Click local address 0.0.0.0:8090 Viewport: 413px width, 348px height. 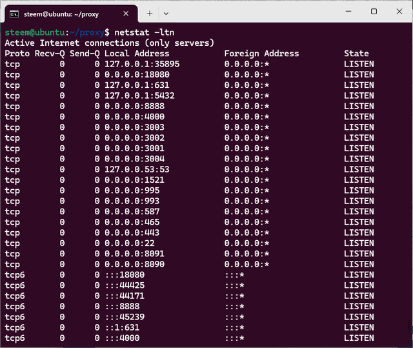(135, 264)
